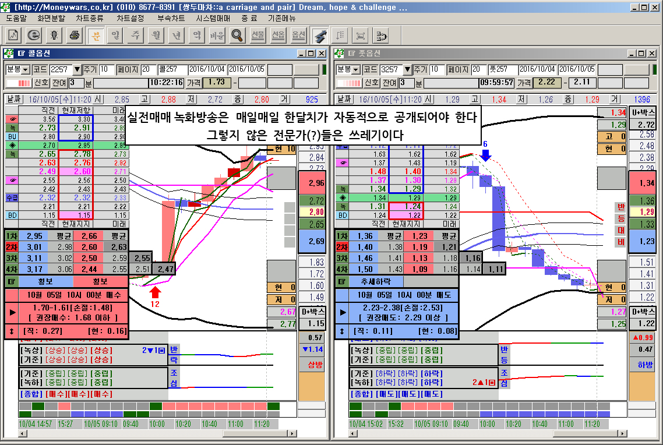This screenshot has height=445, width=663.
Task: Click the lightbulb icon in toolbar
Action: pos(54,36)
